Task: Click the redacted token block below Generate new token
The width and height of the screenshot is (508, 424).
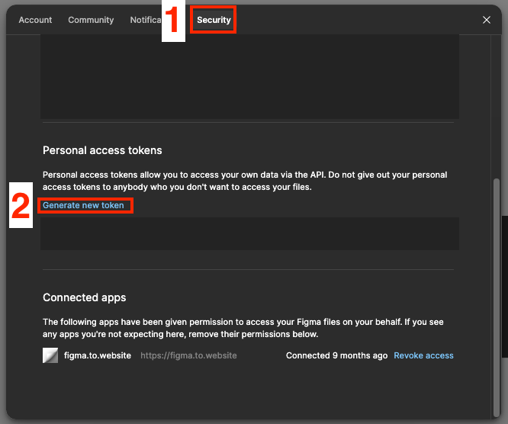Action: pos(249,233)
